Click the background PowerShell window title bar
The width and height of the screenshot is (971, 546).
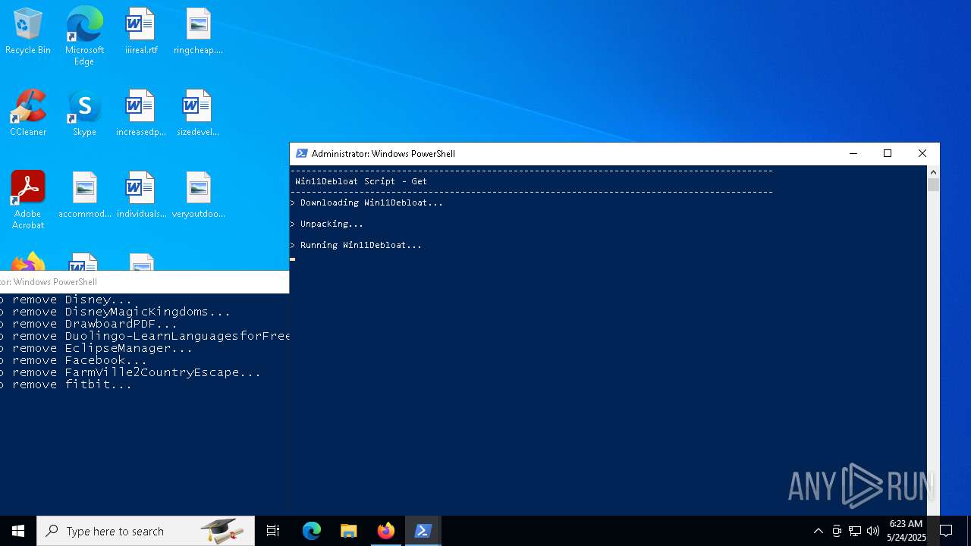(144, 282)
